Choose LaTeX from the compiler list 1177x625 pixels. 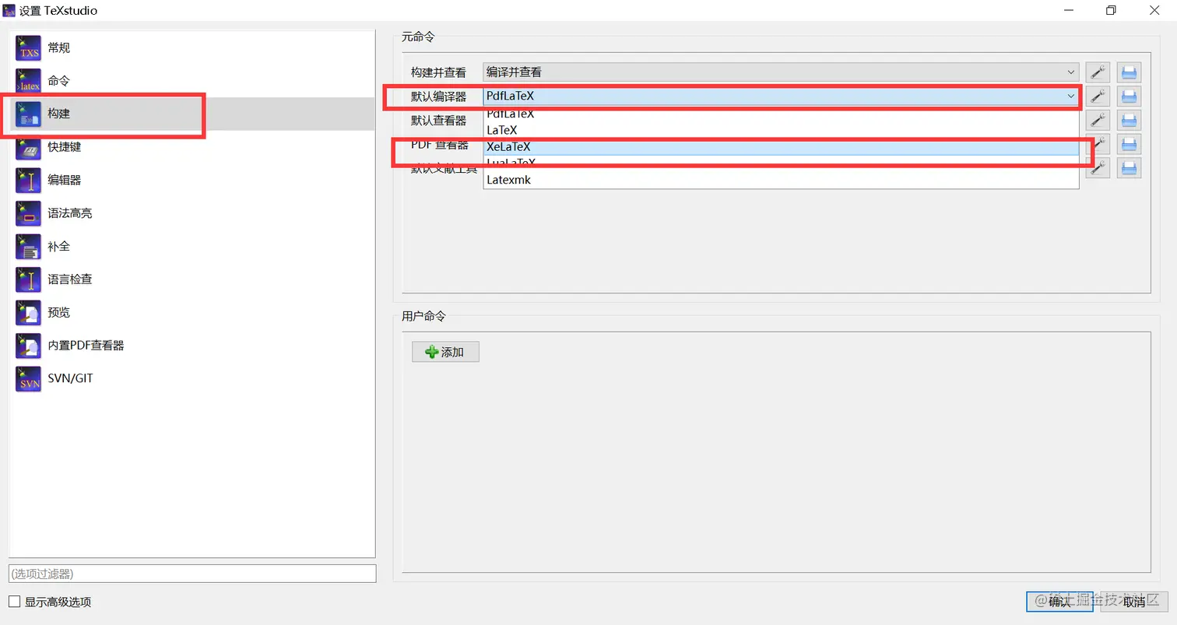[781, 130]
